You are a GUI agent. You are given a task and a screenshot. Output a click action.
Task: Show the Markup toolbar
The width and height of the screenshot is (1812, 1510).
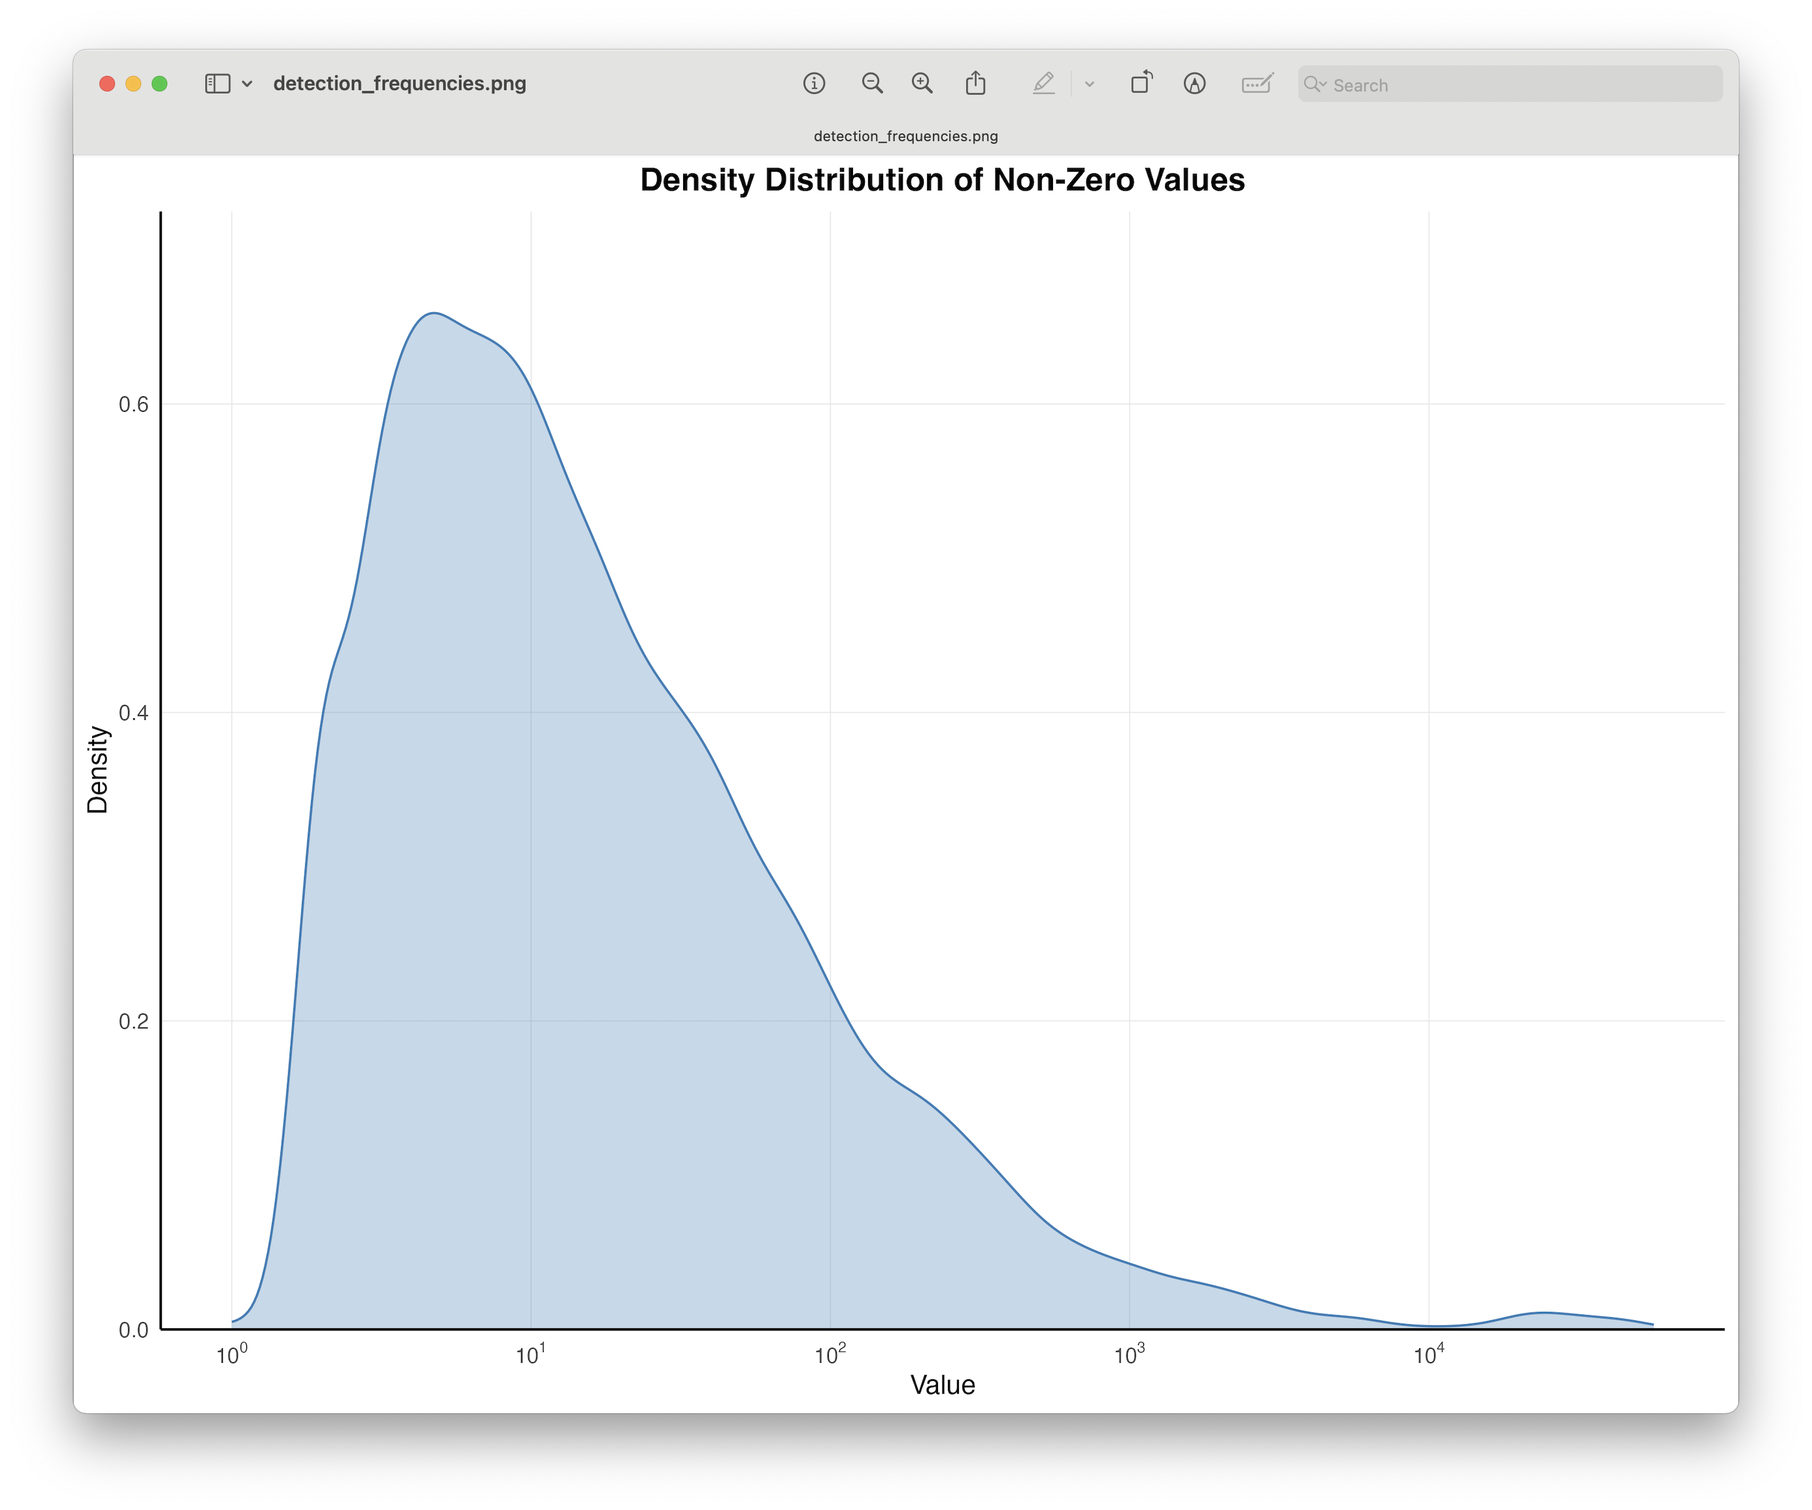[x=1194, y=84]
